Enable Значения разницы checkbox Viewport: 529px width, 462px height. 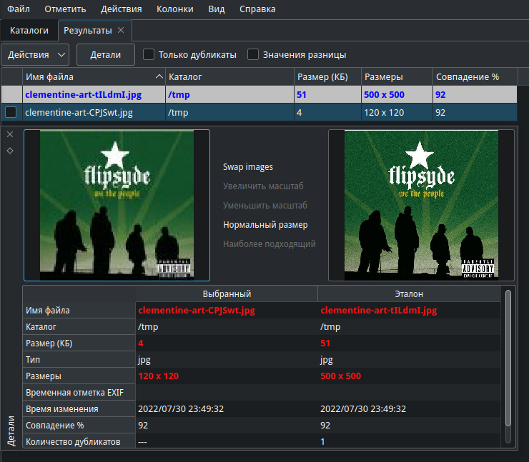253,54
